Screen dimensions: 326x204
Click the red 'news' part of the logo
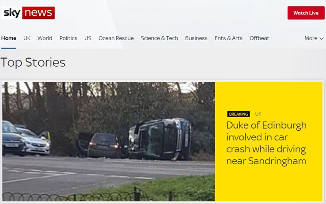(x=38, y=13)
